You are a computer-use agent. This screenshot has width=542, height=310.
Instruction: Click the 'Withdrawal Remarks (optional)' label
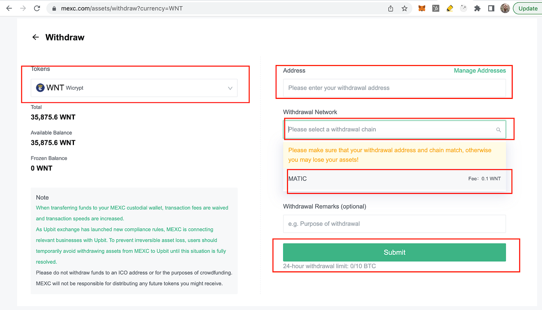point(324,206)
